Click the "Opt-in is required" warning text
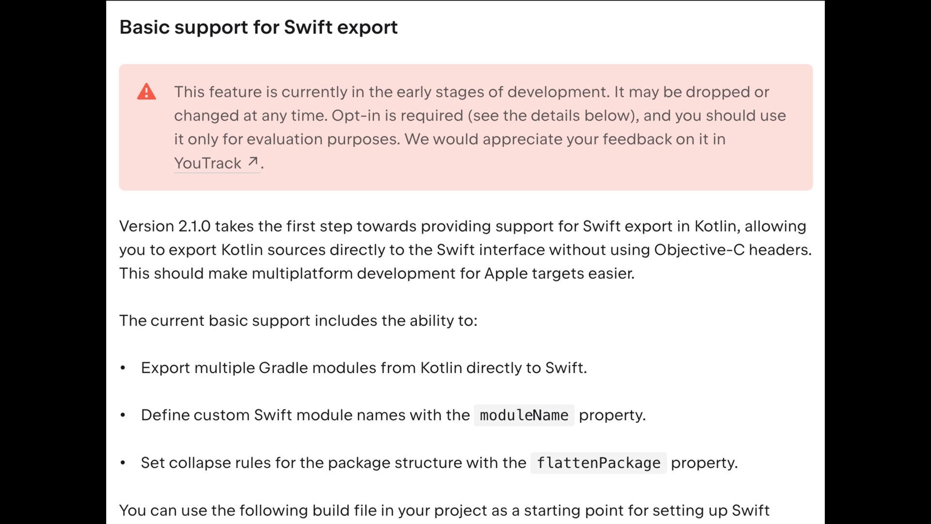This screenshot has width=931, height=524. click(x=397, y=115)
